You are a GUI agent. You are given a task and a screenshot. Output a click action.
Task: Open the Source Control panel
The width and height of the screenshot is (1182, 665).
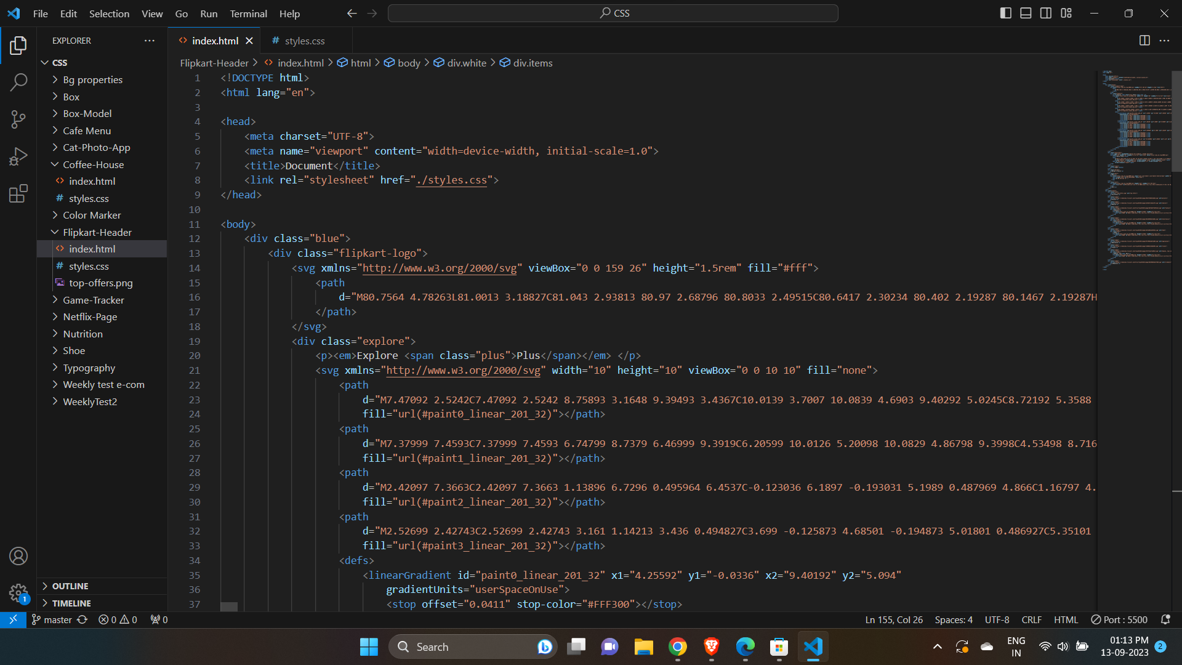(18, 119)
